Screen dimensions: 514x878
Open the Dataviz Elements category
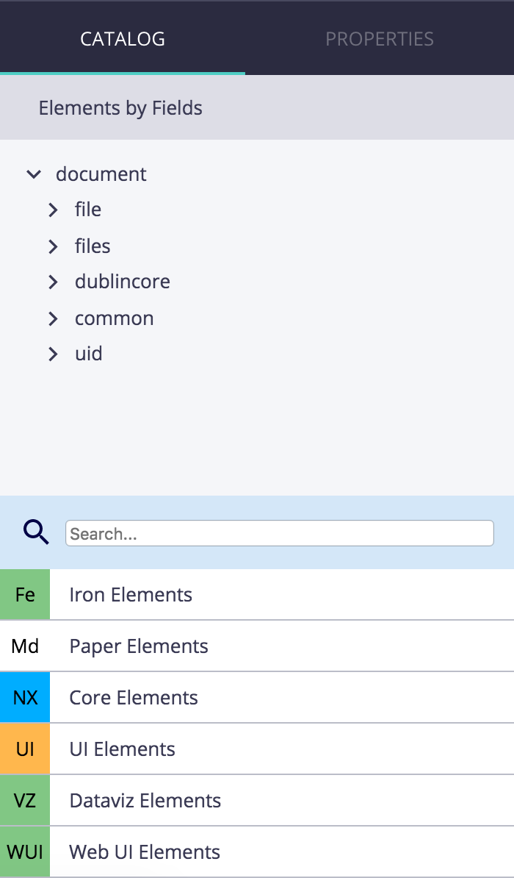click(x=257, y=800)
